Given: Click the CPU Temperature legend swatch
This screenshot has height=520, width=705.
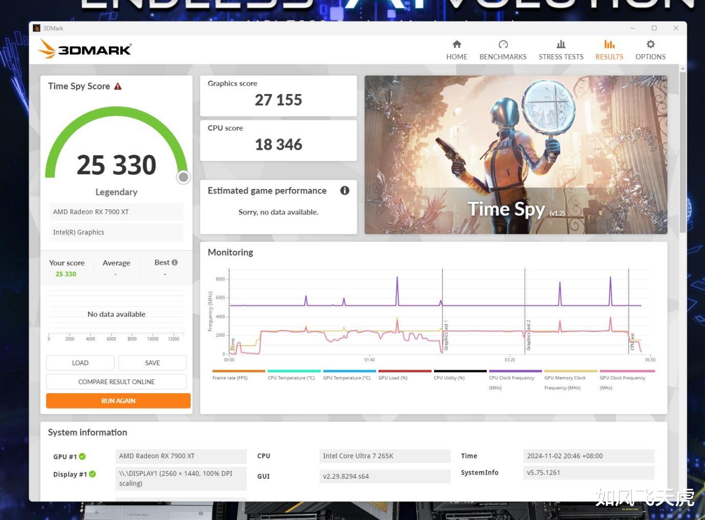Looking at the screenshot, I should pos(294,371).
